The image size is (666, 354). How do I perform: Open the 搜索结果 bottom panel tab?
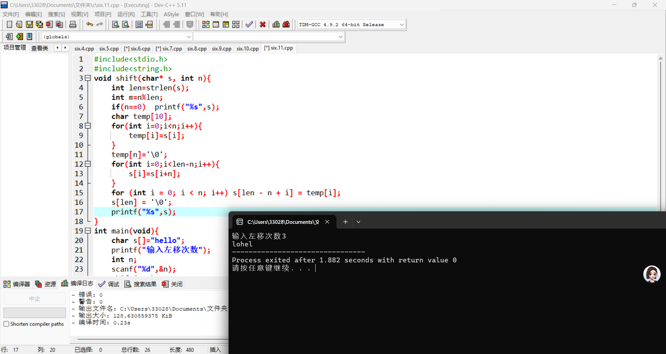pyautogui.click(x=140, y=284)
